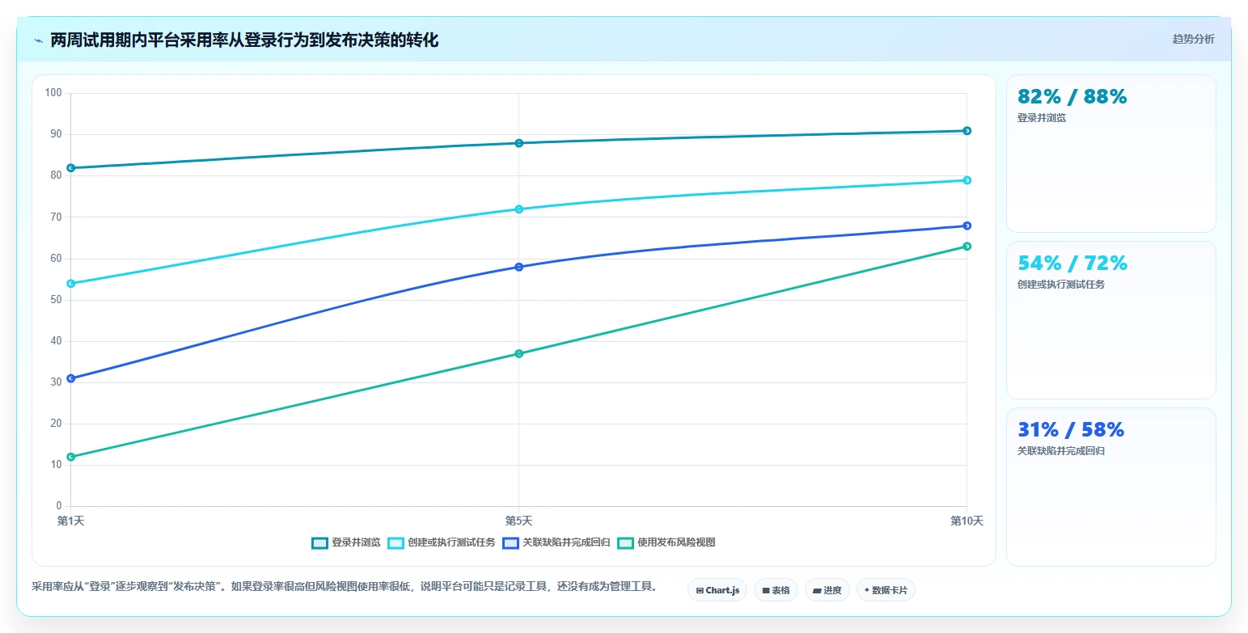Click the 关联缺陷并完成回归 point at 第5天
This screenshot has height=633, width=1248.
click(x=519, y=267)
